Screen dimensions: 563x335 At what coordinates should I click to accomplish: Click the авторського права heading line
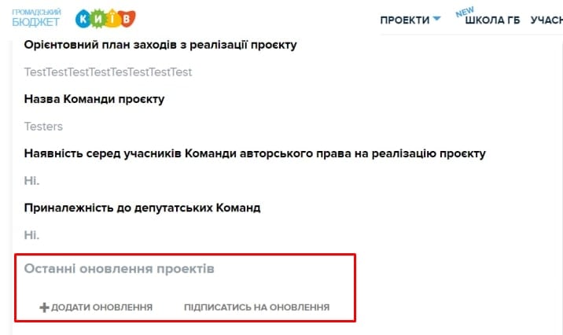click(x=255, y=153)
